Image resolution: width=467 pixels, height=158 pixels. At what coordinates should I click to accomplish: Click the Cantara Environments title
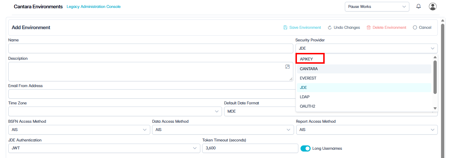coord(38,6)
